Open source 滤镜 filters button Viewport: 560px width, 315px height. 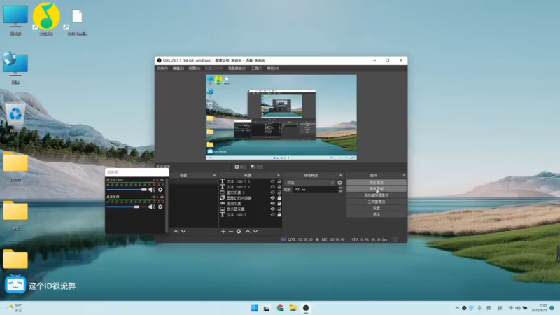click(x=257, y=167)
